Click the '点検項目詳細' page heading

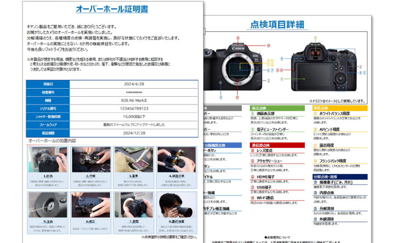coord(279,25)
